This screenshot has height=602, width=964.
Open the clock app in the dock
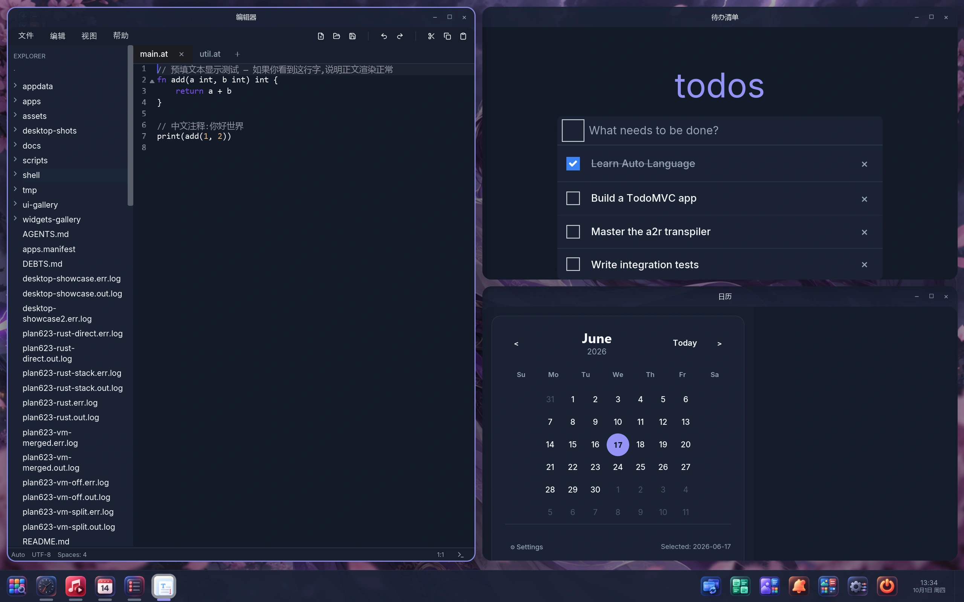point(46,586)
